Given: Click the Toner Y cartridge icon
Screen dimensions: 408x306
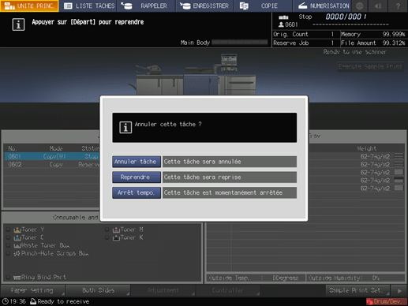Looking at the screenshot, I should pyautogui.click(x=17, y=229).
